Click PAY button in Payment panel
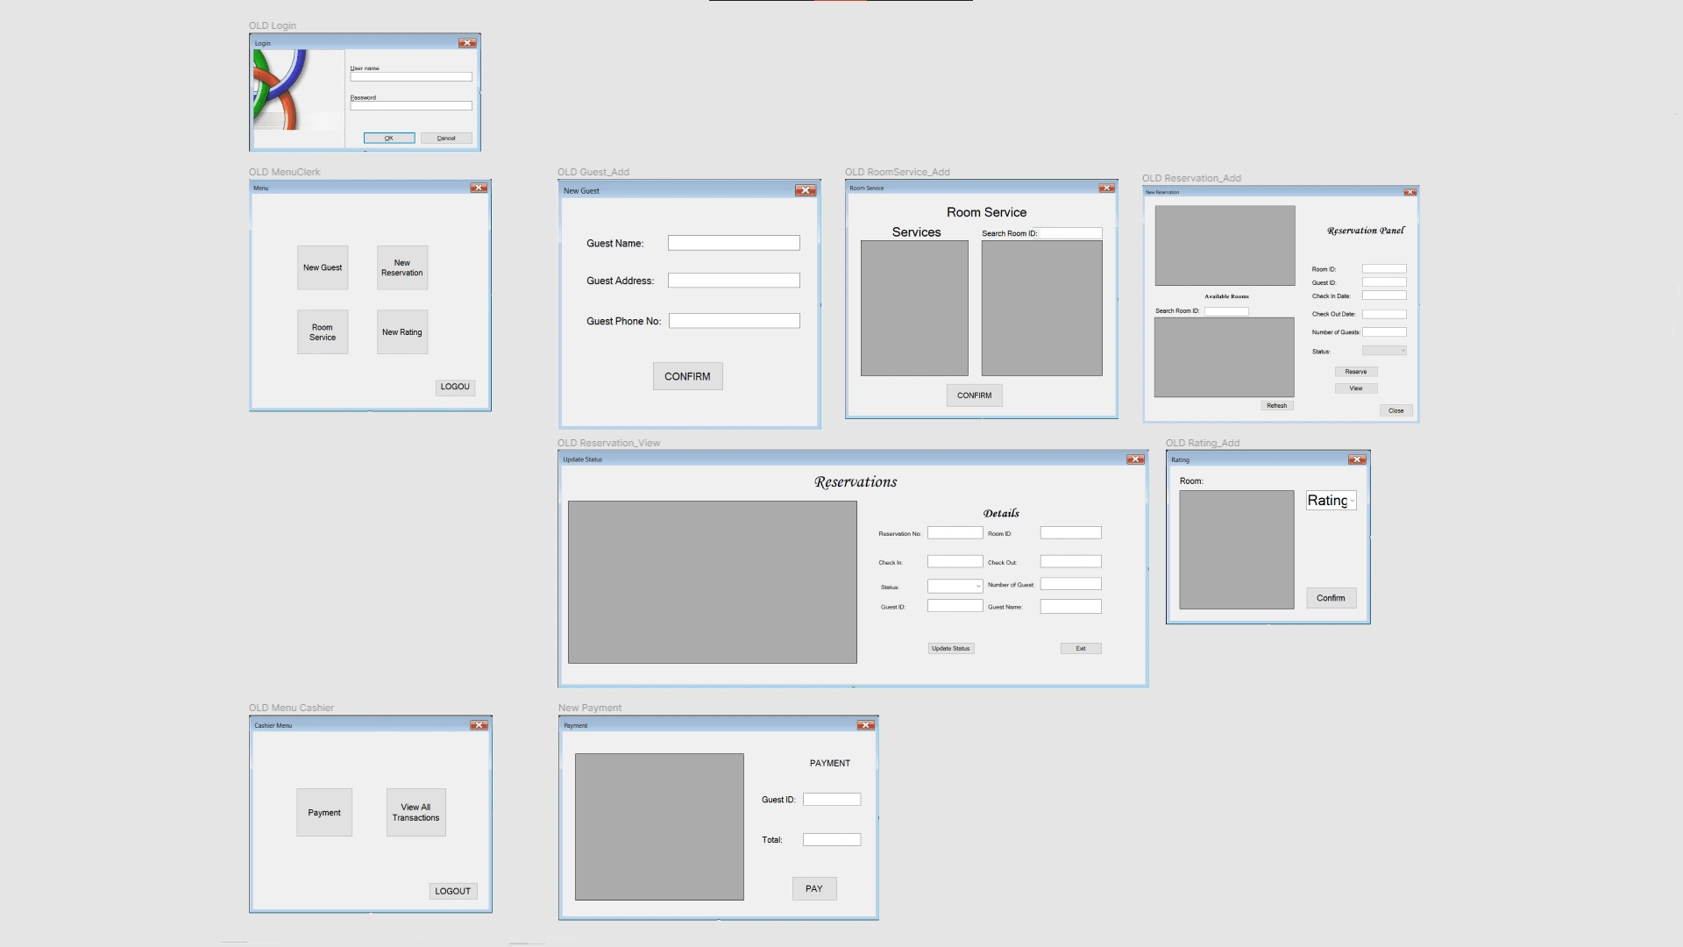 (813, 888)
